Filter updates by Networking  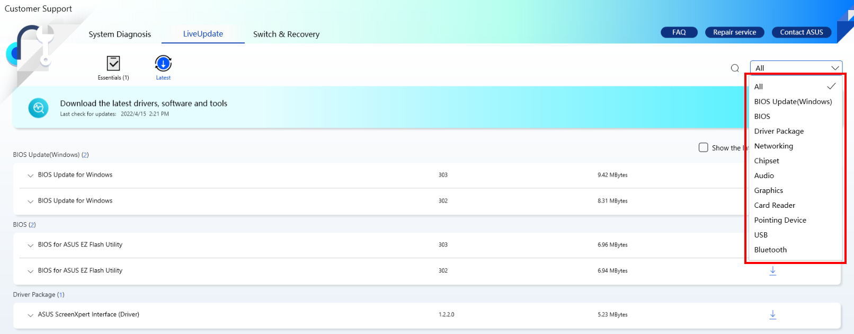click(x=795, y=146)
